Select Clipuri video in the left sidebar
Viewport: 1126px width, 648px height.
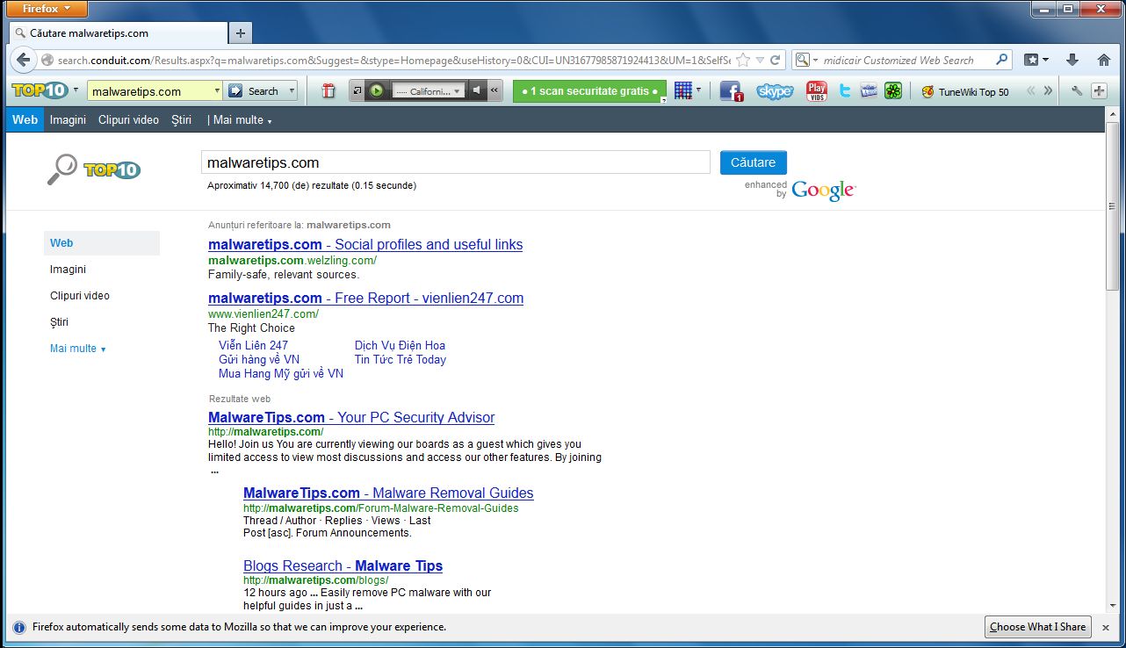click(80, 296)
